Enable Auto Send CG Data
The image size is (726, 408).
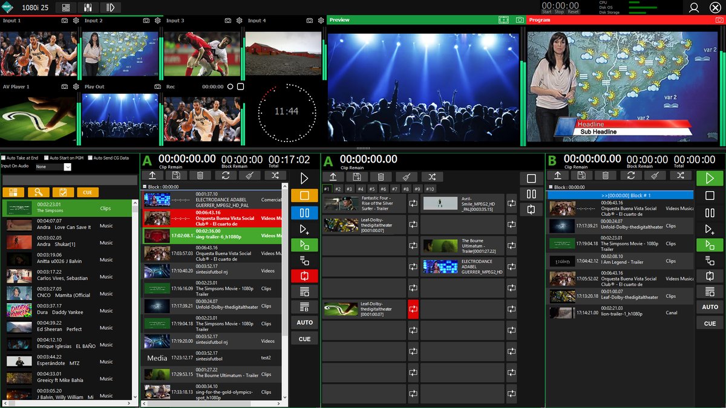[90, 158]
